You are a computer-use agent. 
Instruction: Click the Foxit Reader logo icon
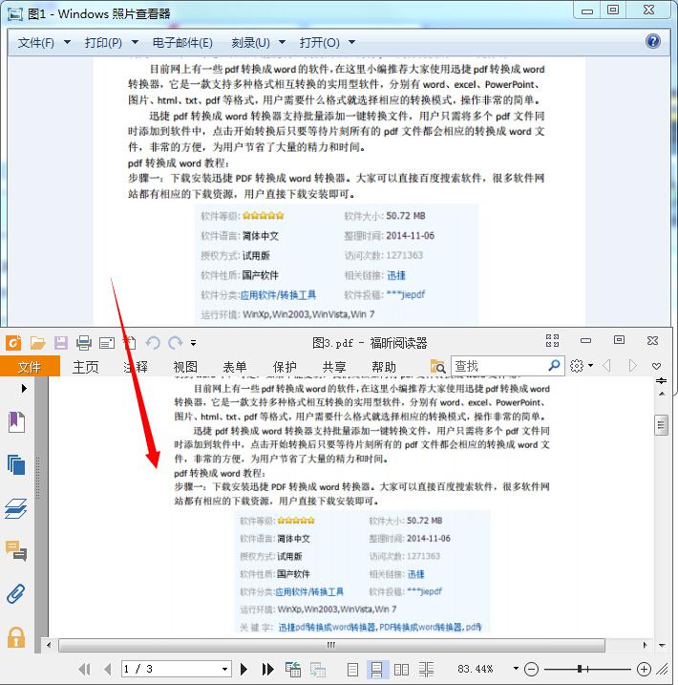13,343
